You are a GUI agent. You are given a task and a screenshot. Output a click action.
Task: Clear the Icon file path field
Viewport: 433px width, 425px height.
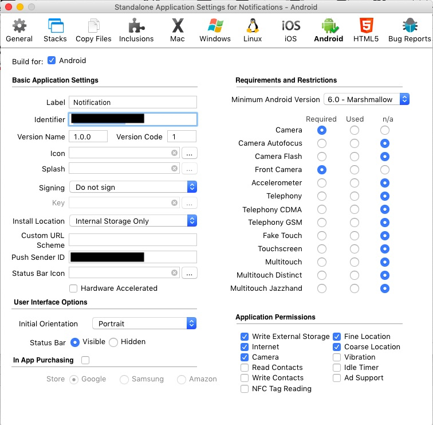(x=174, y=153)
